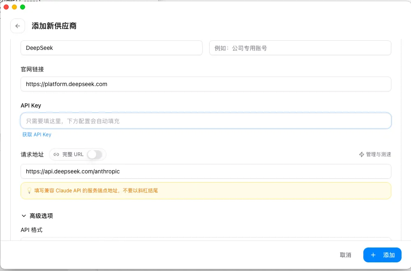Open the 获取 API Key link
Screen dimensions: 411x271
click(x=37, y=134)
